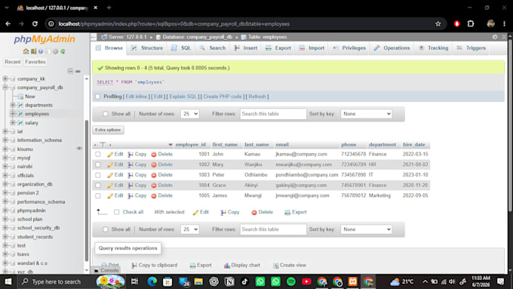Screen dimensions: 513x289
Task: Click the Create view icon
Action: click(276, 266)
